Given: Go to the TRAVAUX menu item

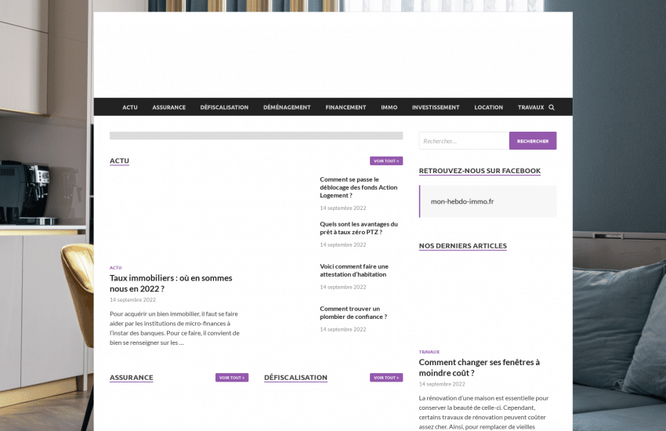Looking at the screenshot, I should coord(530,107).
